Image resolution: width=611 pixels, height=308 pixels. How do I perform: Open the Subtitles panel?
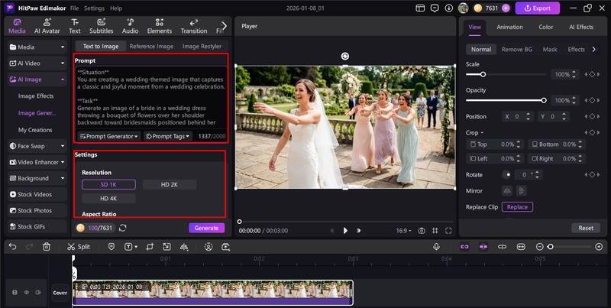click(101, 26)
